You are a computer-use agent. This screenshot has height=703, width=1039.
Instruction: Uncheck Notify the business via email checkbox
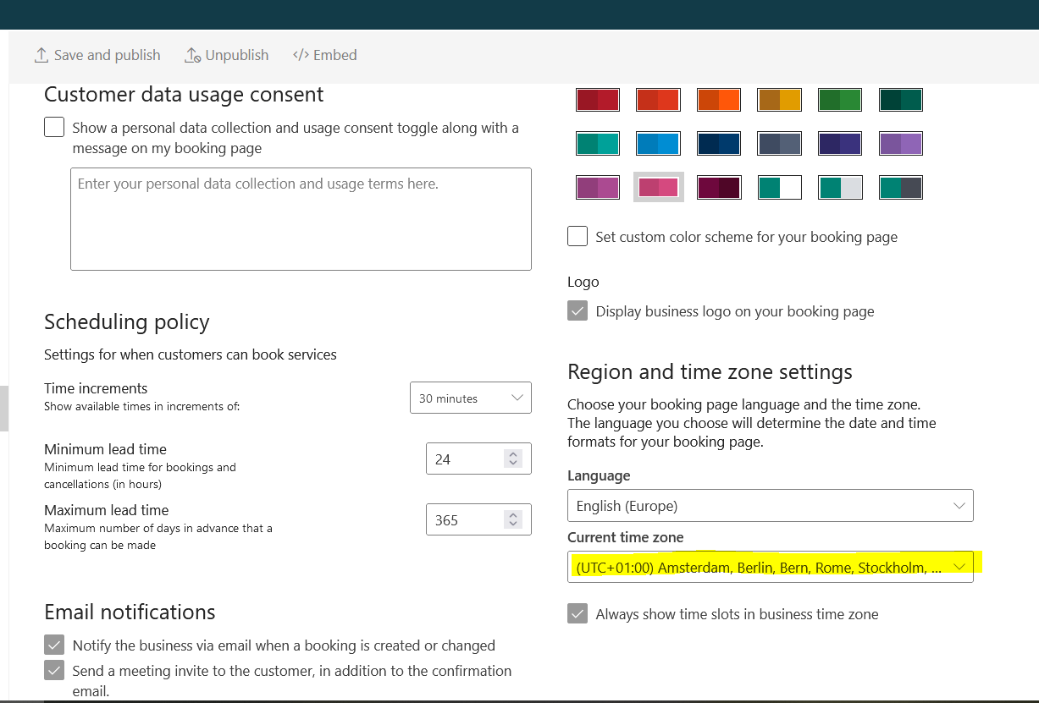(54, 645)
